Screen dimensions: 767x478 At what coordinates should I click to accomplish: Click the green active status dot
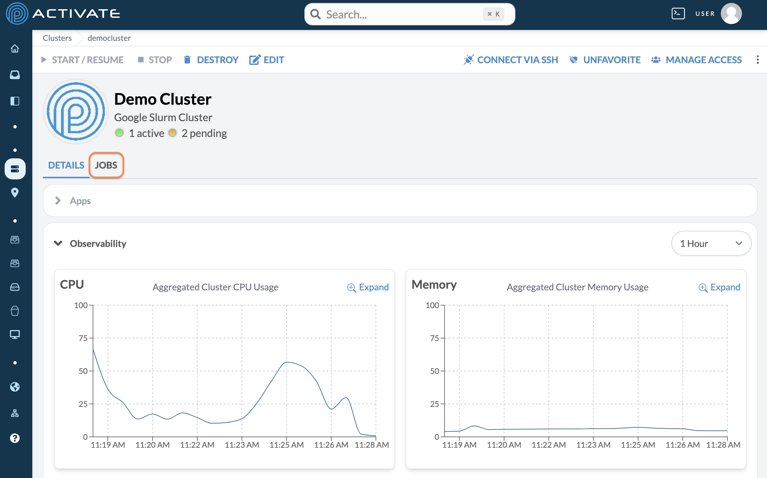coord(119,133)
